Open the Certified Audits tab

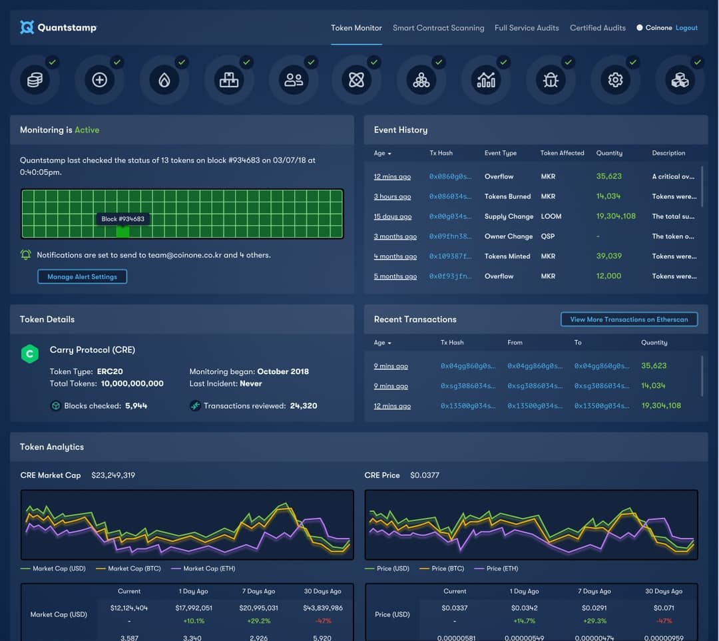click(x=598, y=28)
